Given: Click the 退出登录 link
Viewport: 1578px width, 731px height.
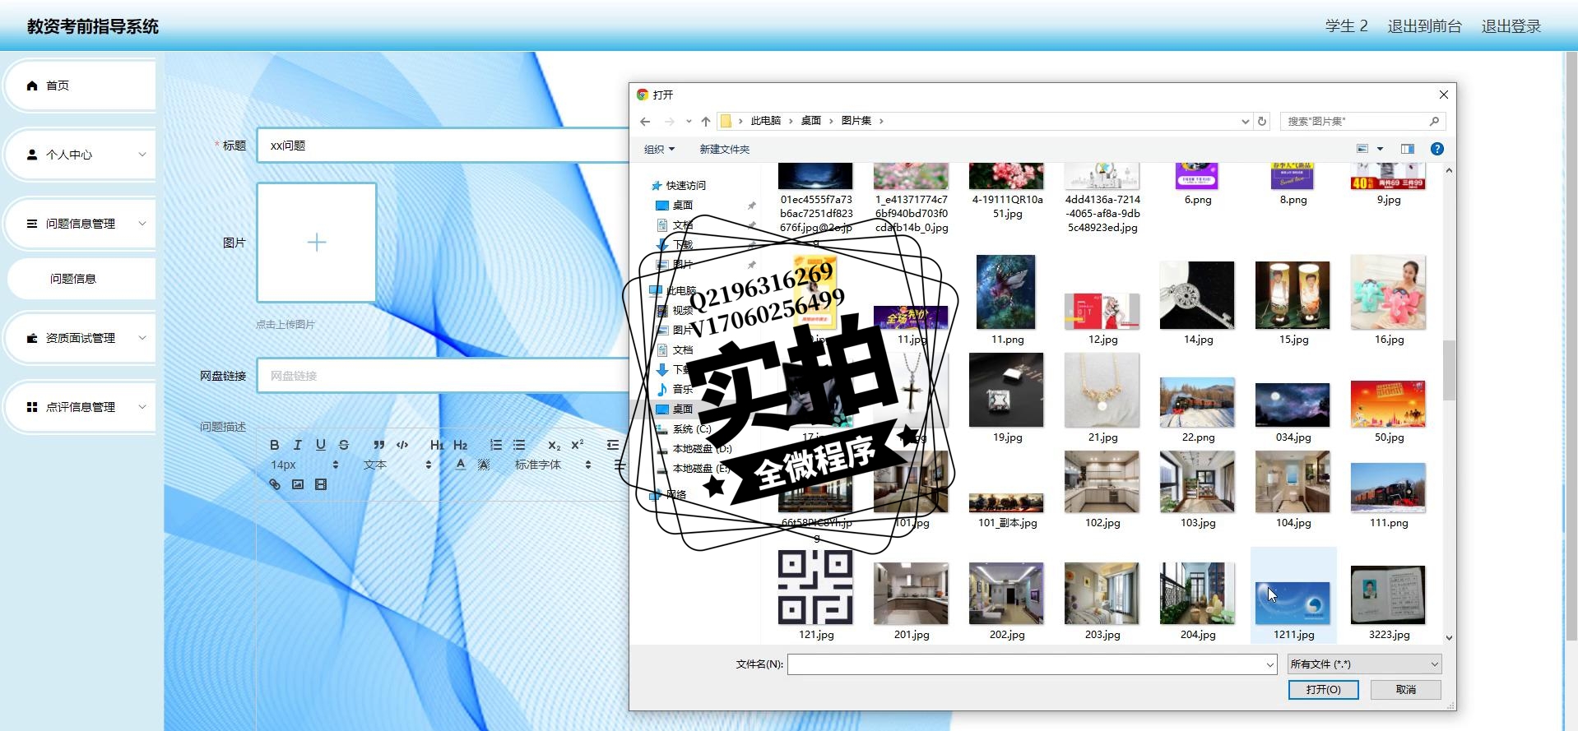Looking at the screenshot, I should [1511, 26].
